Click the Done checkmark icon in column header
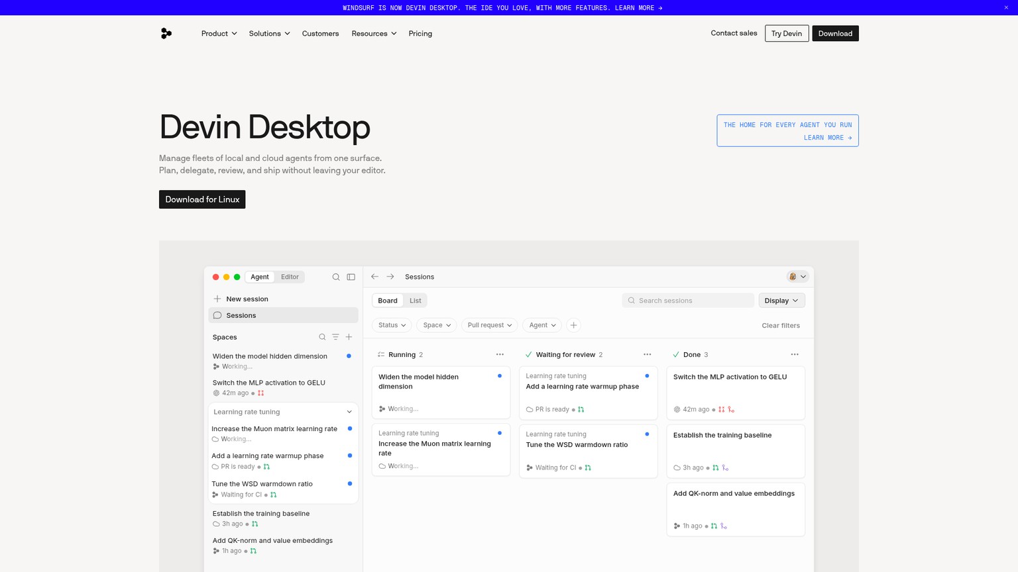Screen dimensions: 1018x572 tap(676, 354)
